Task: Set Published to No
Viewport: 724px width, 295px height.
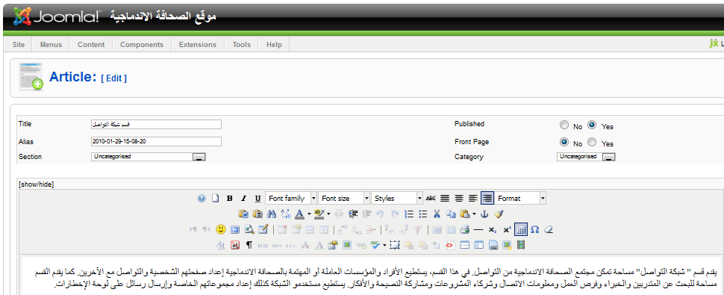Action: pyautogui.click(x=564, y=125)
